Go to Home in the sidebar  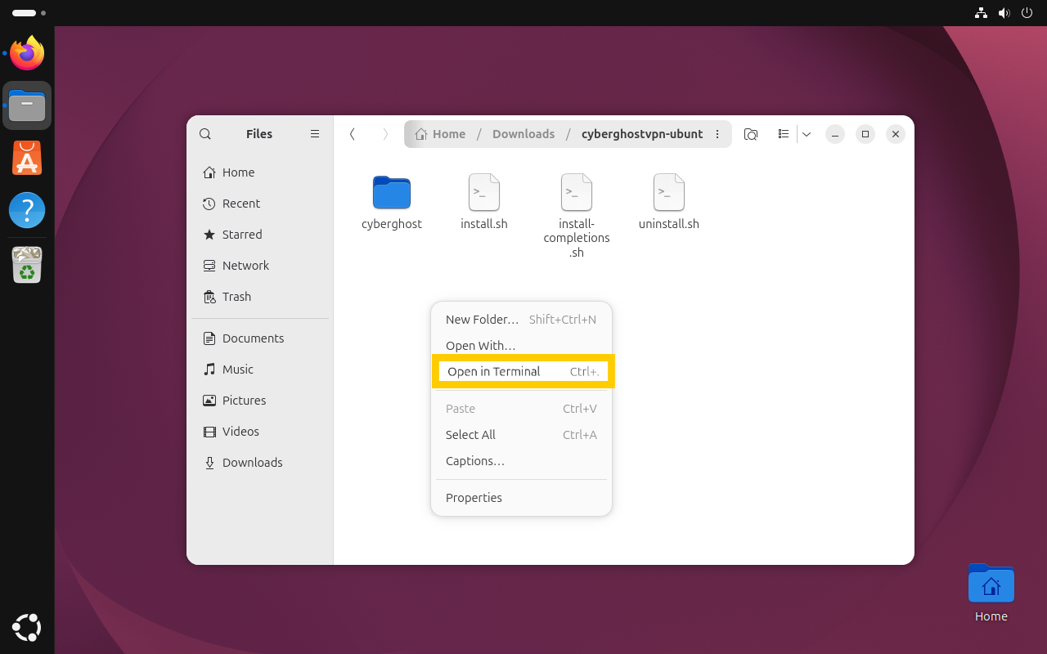tap(260, 172)
